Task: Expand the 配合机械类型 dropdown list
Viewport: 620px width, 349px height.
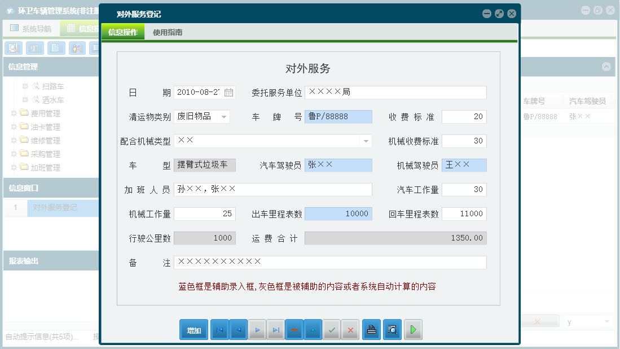Action: click(x=366, y=141)
